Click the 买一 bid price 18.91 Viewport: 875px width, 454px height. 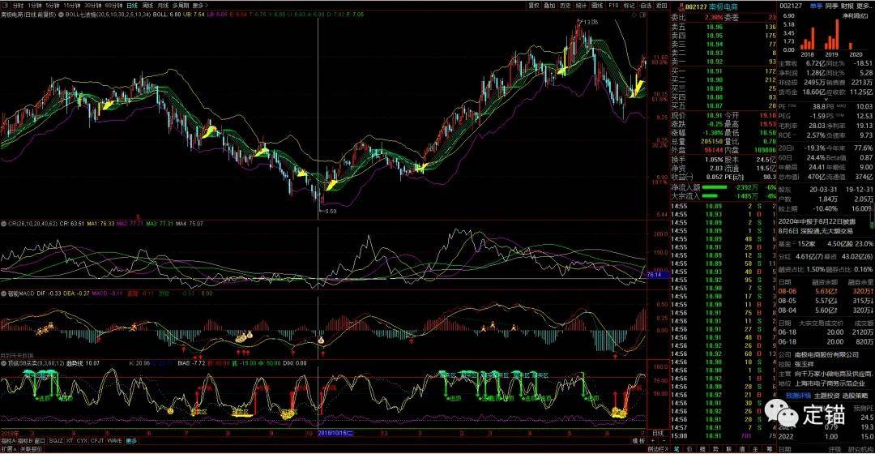pos(715,71)
